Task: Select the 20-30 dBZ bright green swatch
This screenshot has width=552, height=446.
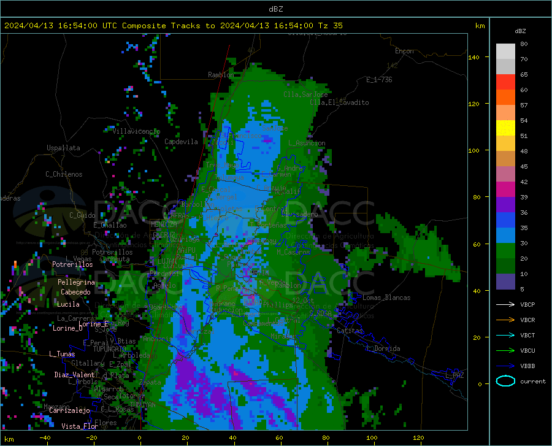Action: click(505, 251)
